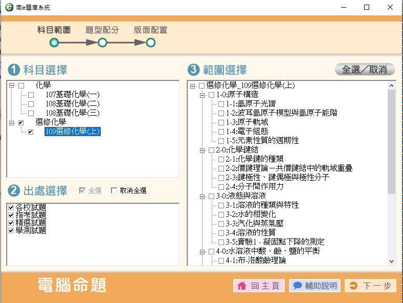The height and width of the screenshot is (303, 403).
Task: Click the 全選／取消 button
Action: (x=365, y=70)
